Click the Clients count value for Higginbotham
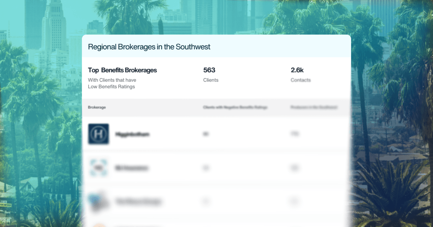Image resolution: width=433 pixels, height=227 pixels. 206,134
